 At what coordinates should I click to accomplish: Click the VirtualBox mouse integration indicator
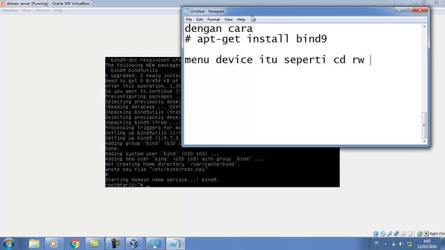(419, 233)
